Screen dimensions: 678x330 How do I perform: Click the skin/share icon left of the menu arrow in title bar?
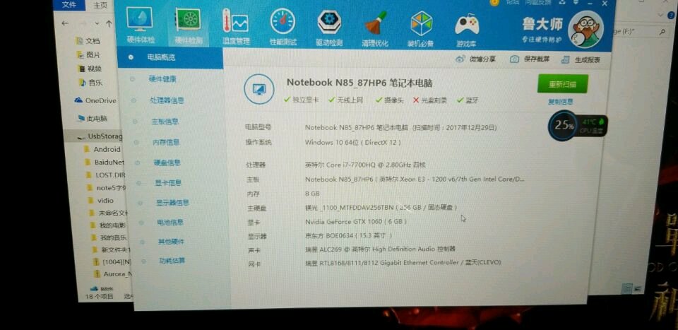pos(561,3)
